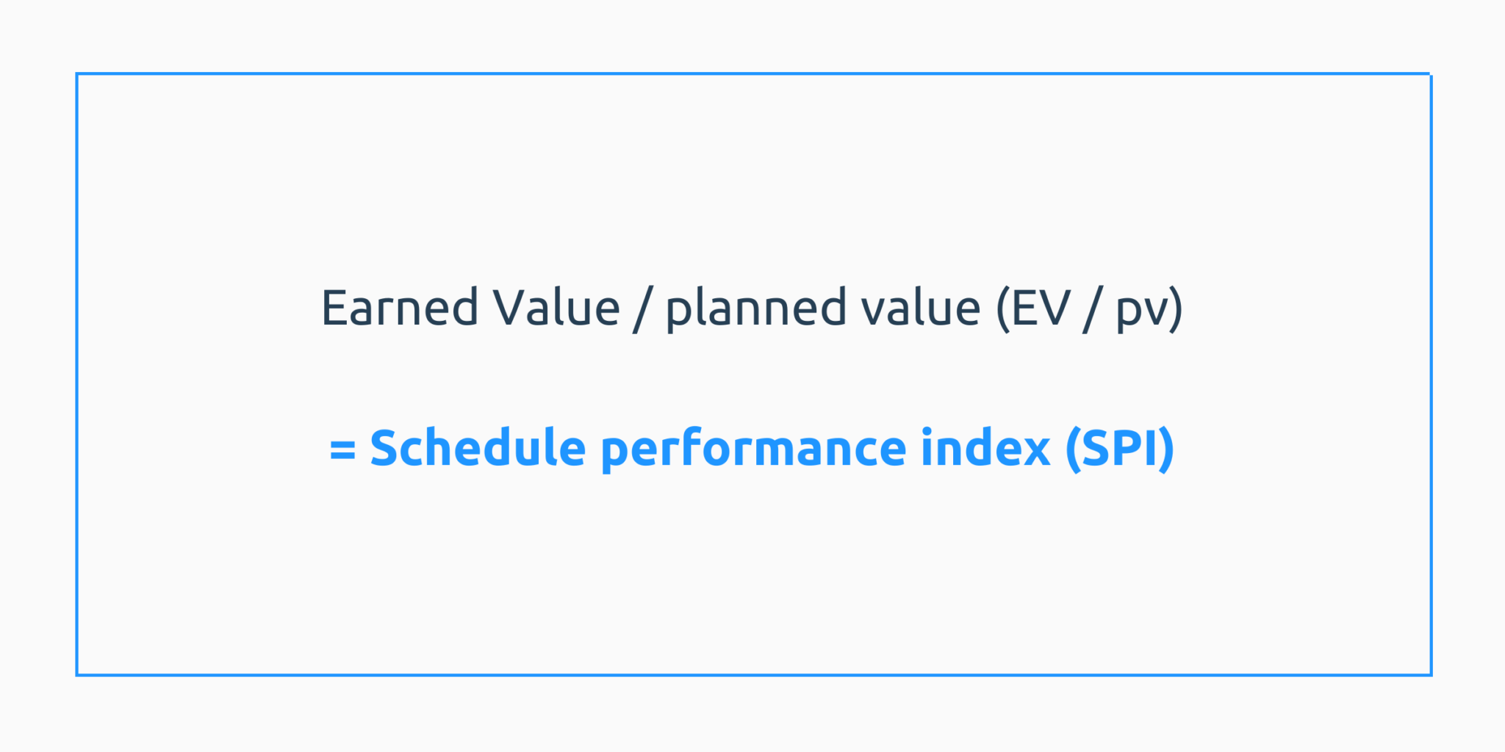Click the blue word "performance"
Image resolution: width=1505 pixels, height=752 pixels.
(x=753, y=449)
